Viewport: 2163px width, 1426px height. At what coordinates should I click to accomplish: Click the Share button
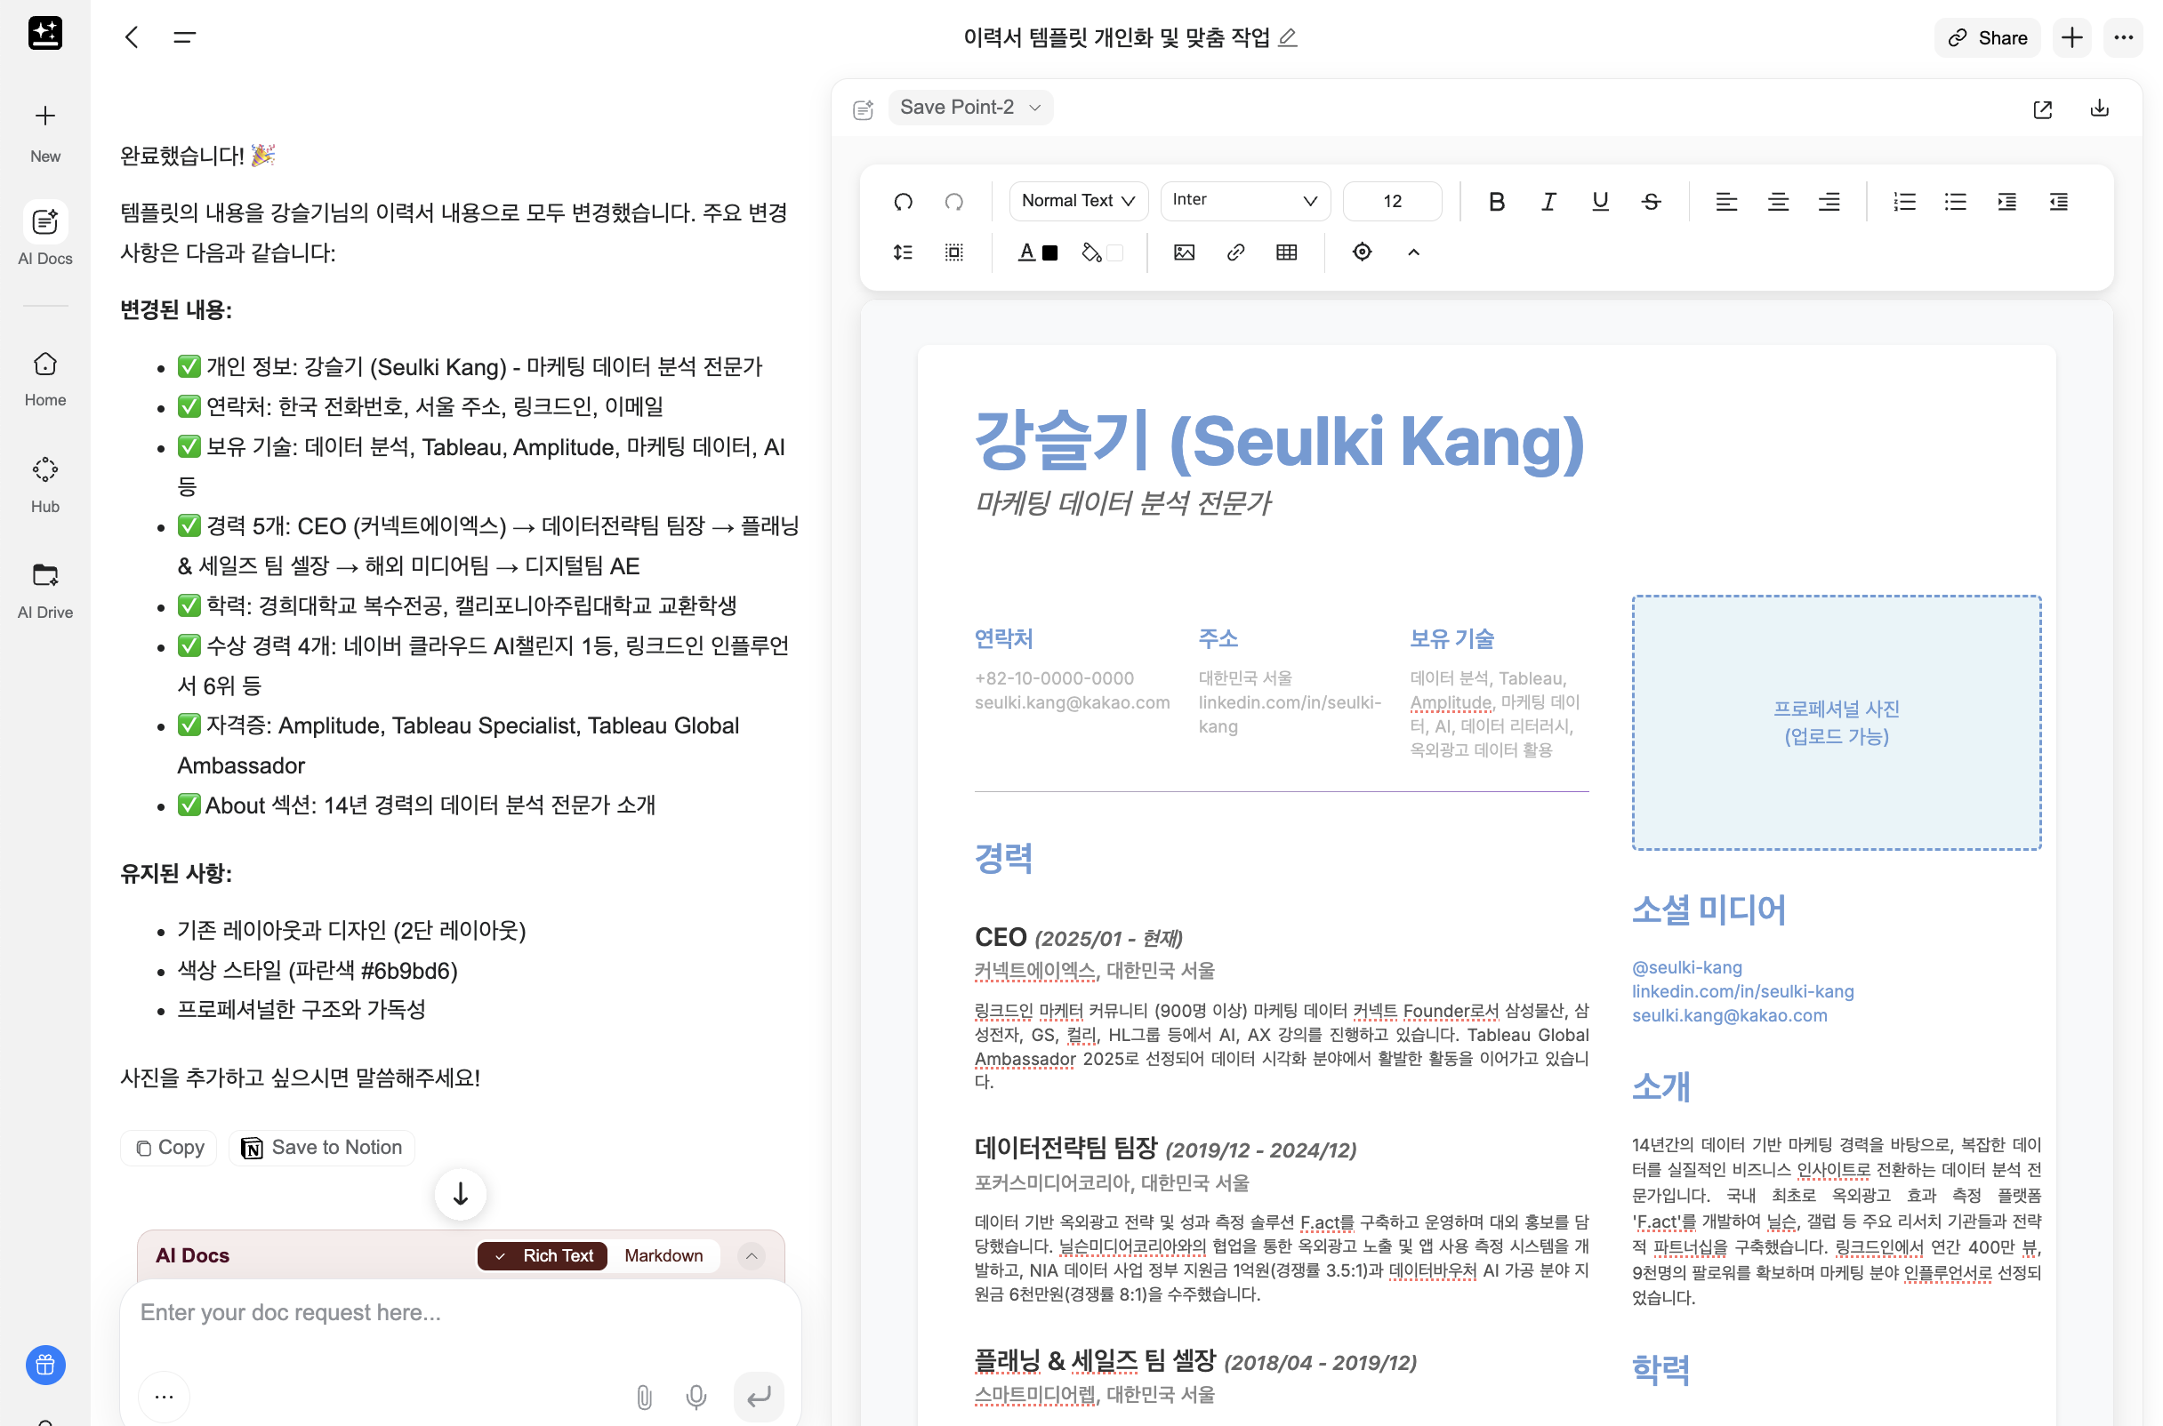point(1987,37)
